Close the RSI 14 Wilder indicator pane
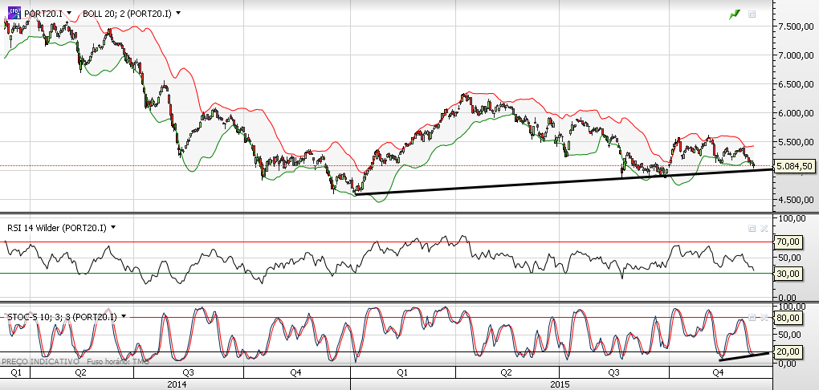This screenshot has width=819, height=390. 763,228
